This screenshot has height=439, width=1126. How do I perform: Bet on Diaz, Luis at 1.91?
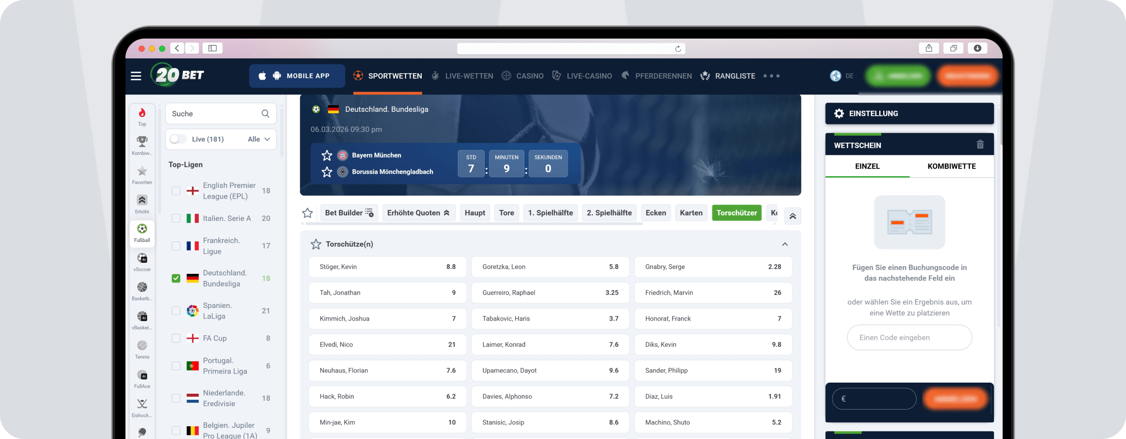point(713,396)
